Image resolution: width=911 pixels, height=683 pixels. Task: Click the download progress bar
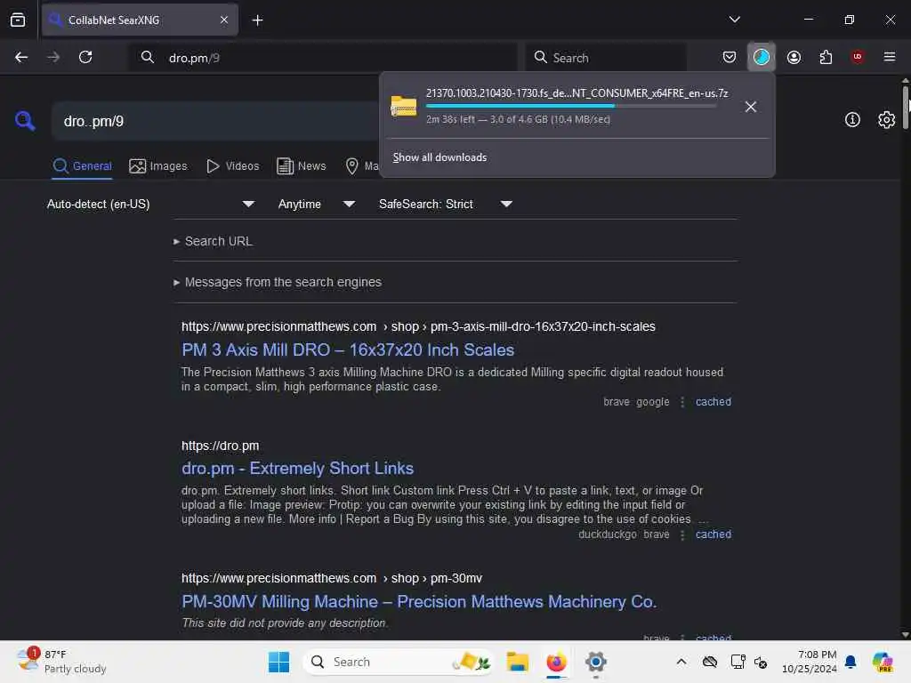click(x=570, y=106)
